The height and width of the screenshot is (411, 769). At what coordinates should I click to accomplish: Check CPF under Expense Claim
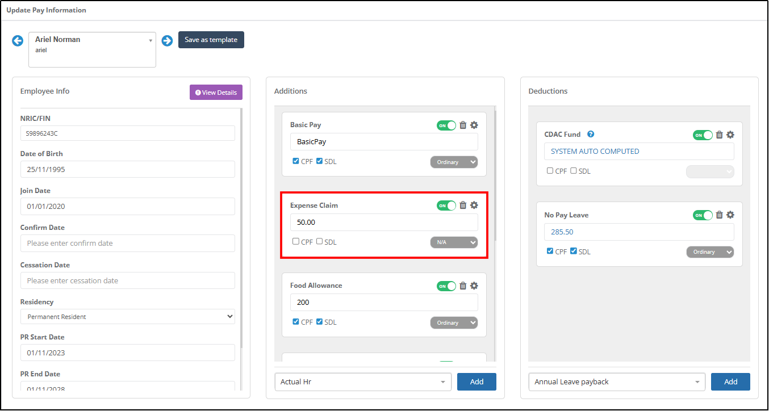[296, 241]
